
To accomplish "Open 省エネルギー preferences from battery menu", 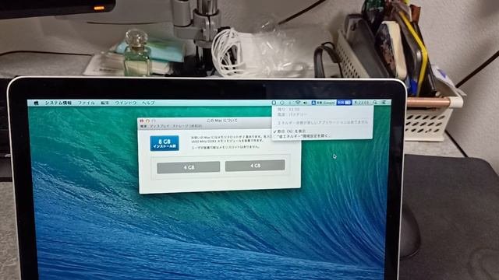I will [303, 136].
